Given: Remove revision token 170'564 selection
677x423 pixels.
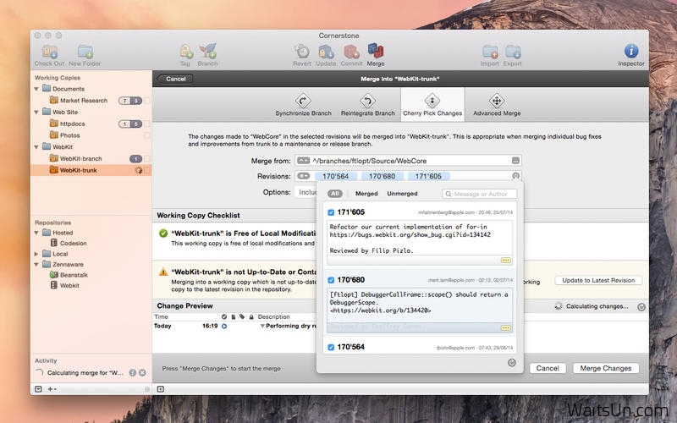Looking at the screenshot, I should pos(335,176).
